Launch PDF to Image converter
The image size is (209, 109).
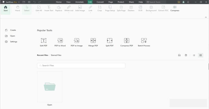pos(77,42)
